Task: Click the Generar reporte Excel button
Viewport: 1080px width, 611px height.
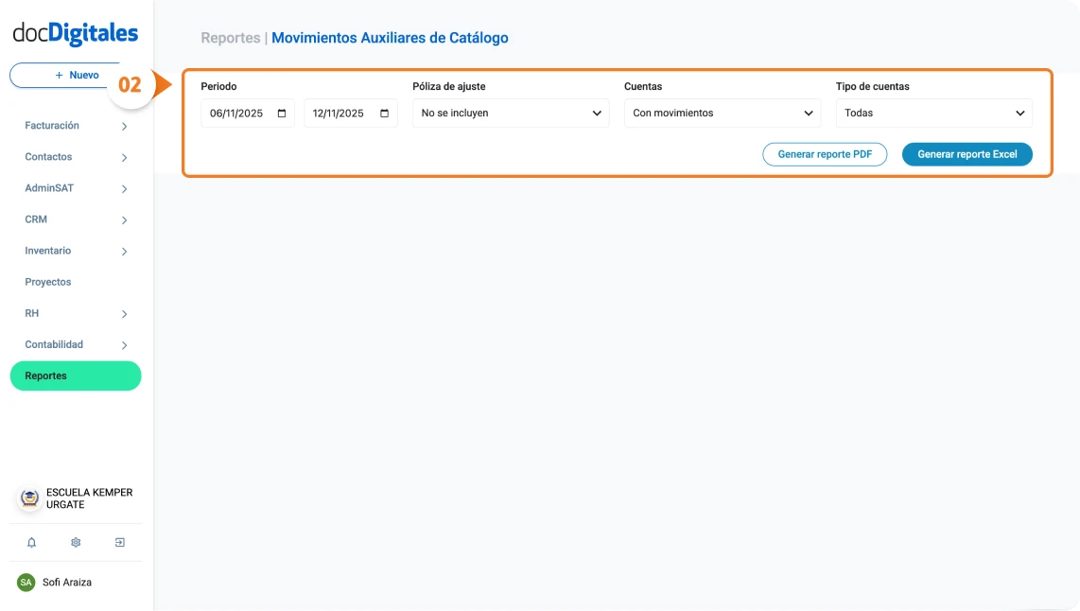Action: (x=967, y=154)
